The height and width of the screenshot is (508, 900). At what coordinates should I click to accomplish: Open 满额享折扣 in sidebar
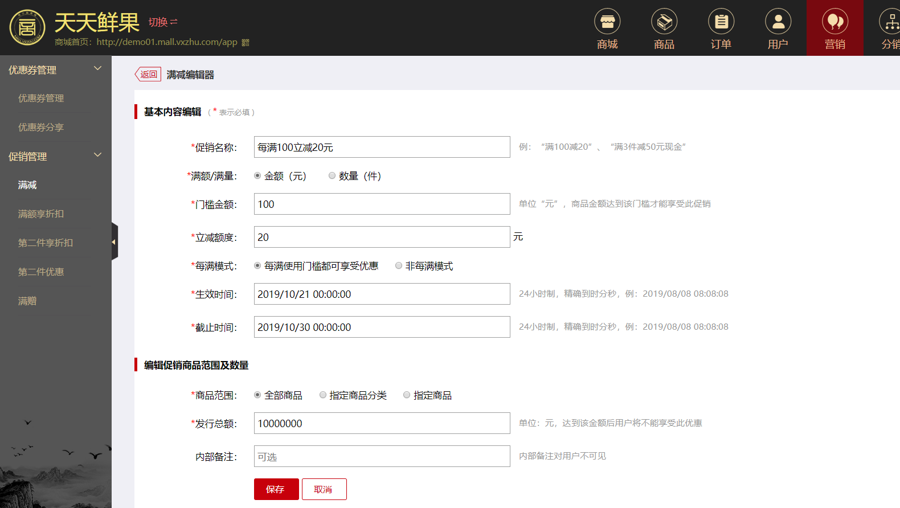(x=41, y=214)
